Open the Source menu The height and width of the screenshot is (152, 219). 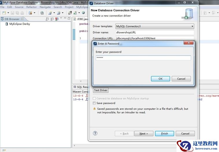19,7
